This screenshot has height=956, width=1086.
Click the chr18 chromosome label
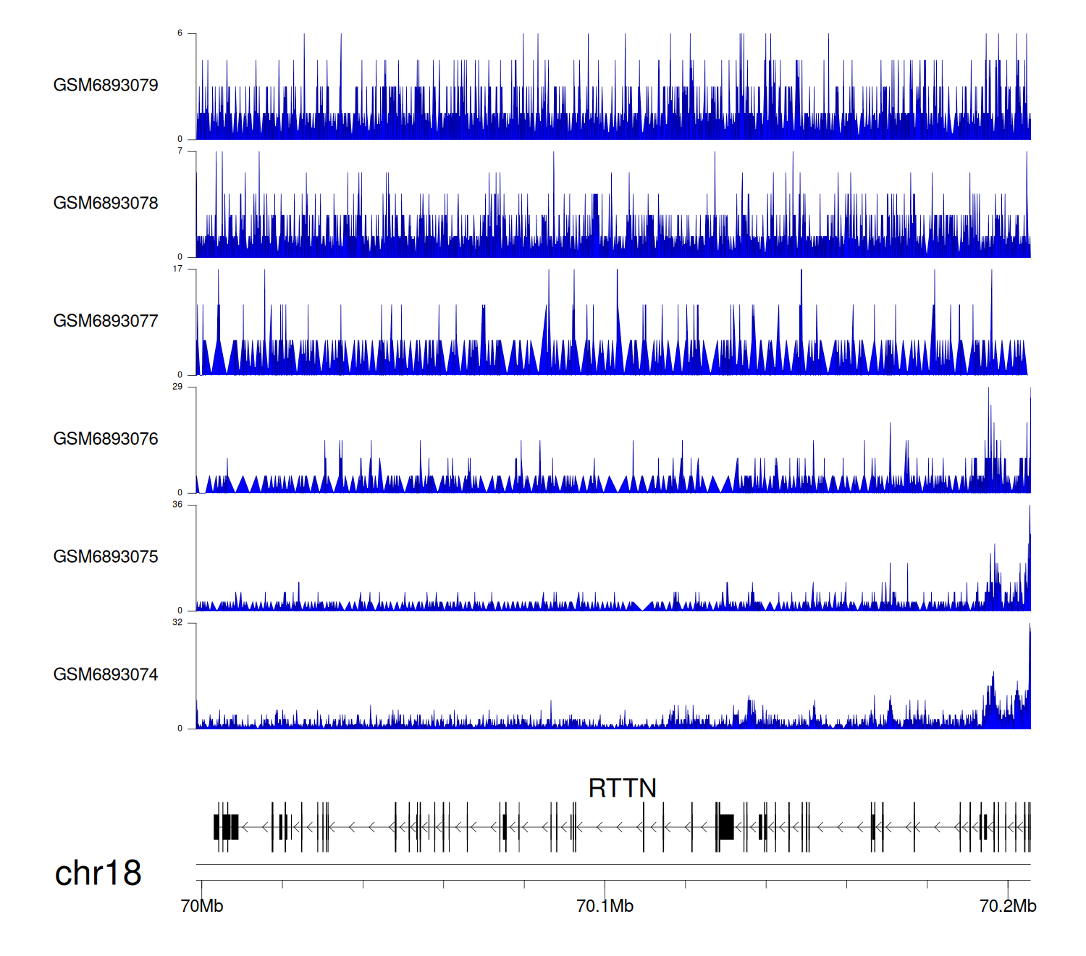point(98,873)
